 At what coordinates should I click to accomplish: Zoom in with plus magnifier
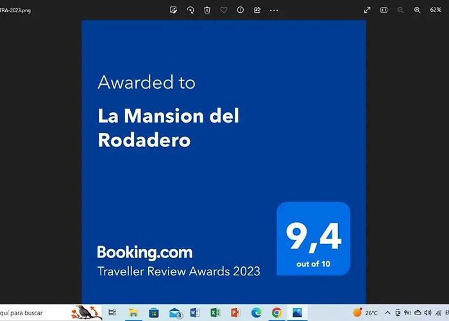(x=417, y=10)
